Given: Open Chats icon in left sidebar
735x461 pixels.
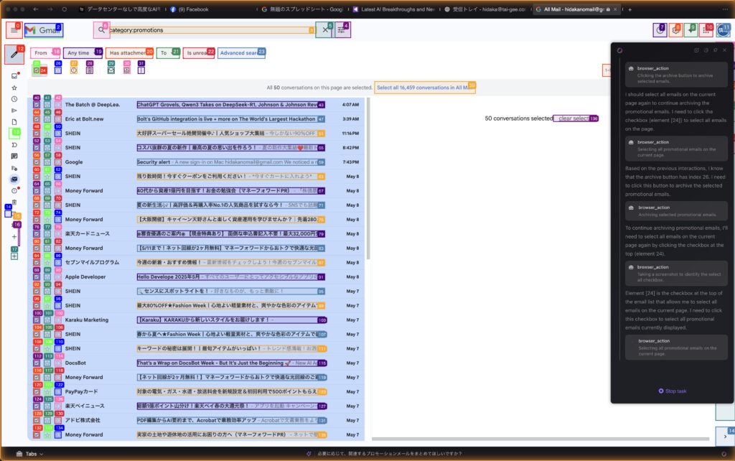Looking at the screenshot, I should tap(14, 156).
